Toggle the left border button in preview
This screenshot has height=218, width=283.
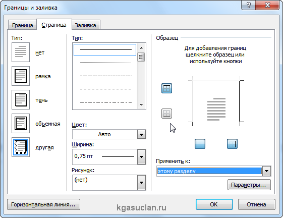tap(200, 144)
